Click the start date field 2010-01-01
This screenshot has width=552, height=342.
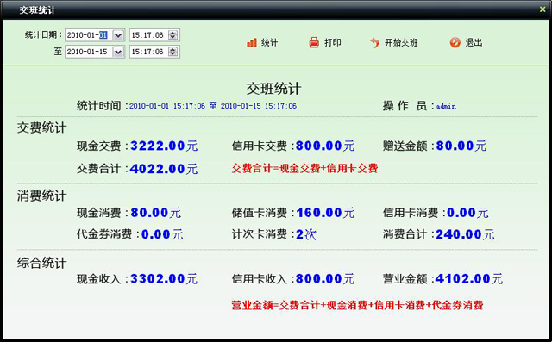pos(89,35)
